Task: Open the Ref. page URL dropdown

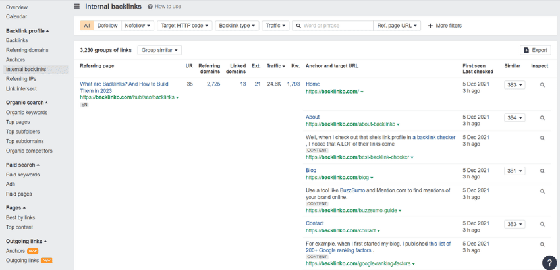Action: (x=397, y=26)
